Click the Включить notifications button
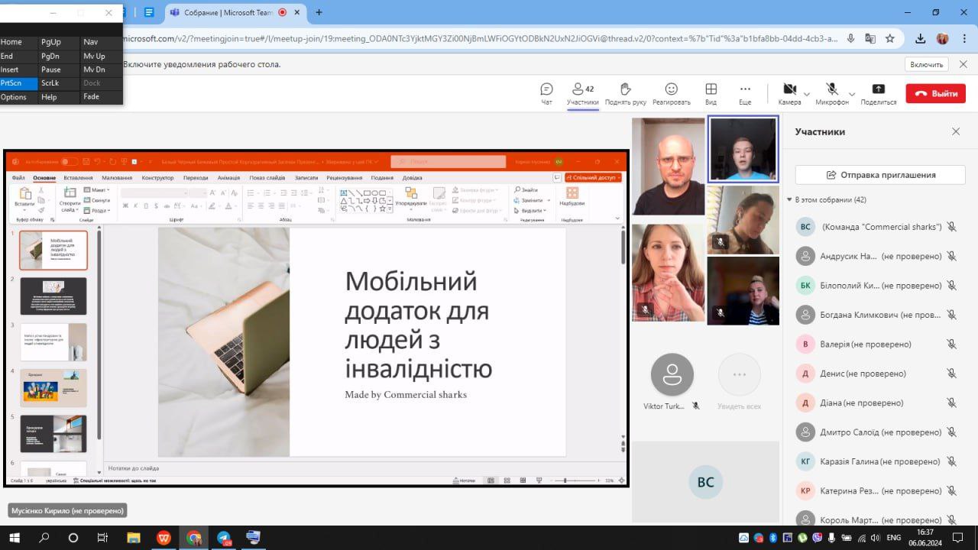Screen dimensions: 978x550 (927, 64)
